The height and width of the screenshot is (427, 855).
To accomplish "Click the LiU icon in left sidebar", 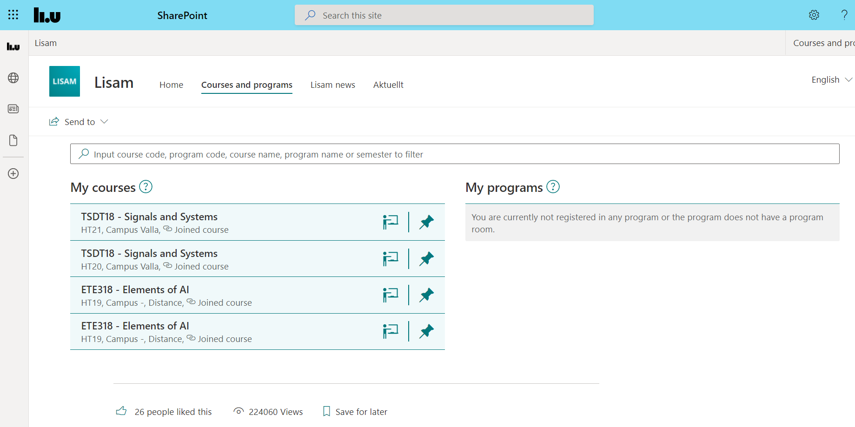I will point(13,46).
